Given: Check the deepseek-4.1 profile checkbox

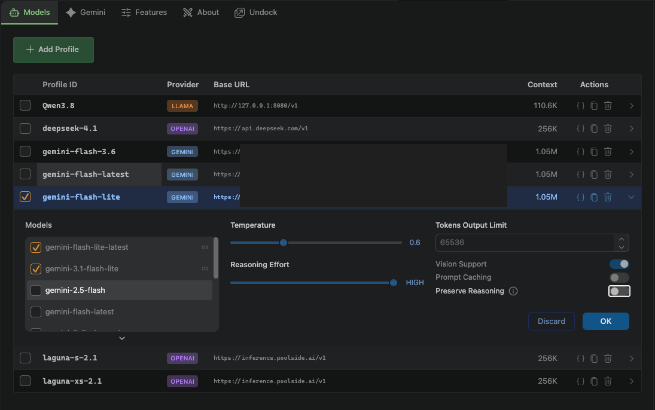Looking at the screenshot, I should [25, 128].
